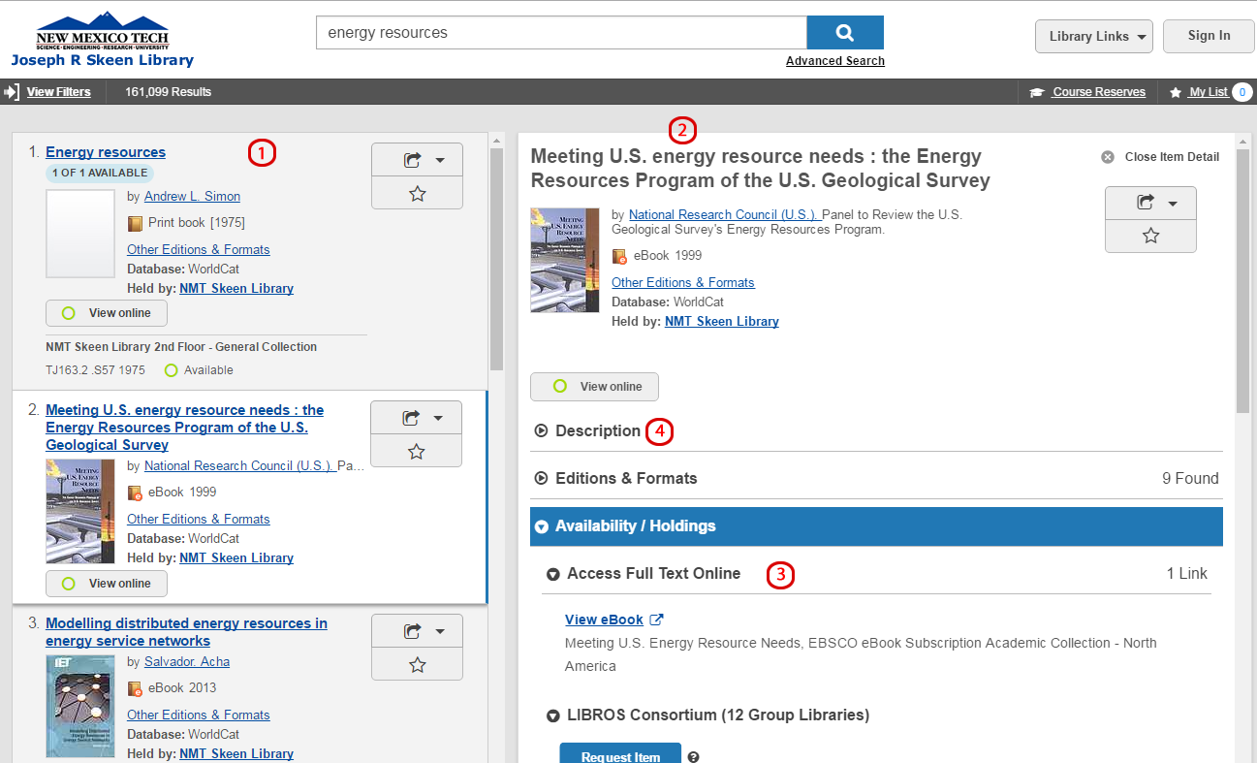The image size is (1257, 763).
Task: Click the results list scrollbar
Action: pyautogui.click(x=496, y=259)
